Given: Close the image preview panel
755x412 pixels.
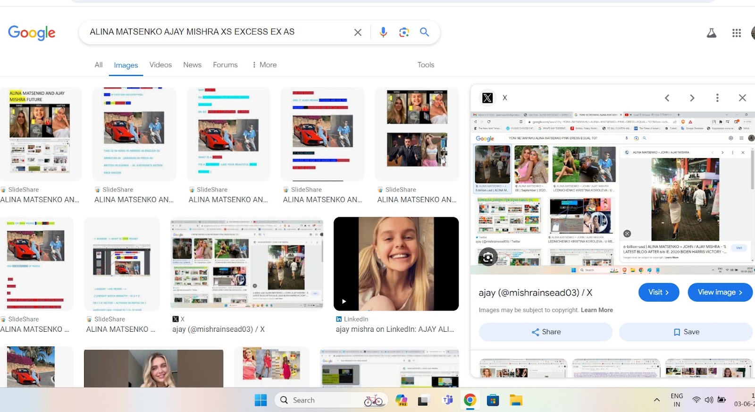Looking at the screenshot, I should pos(742,98).
